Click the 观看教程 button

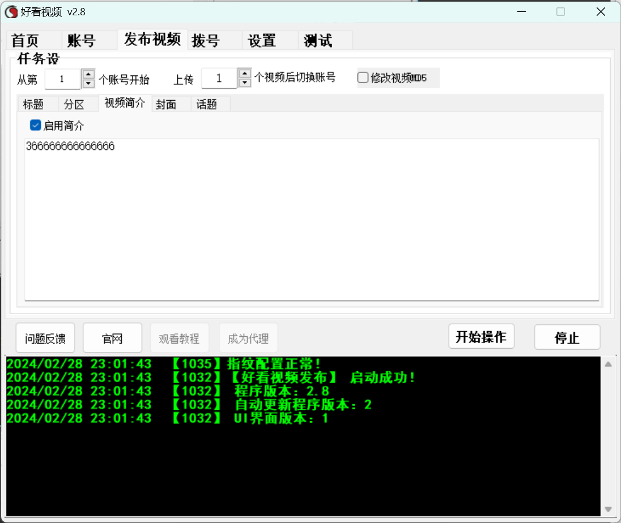click(x=180, y=338)
